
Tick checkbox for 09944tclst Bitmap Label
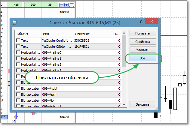(x=18, y=88)
